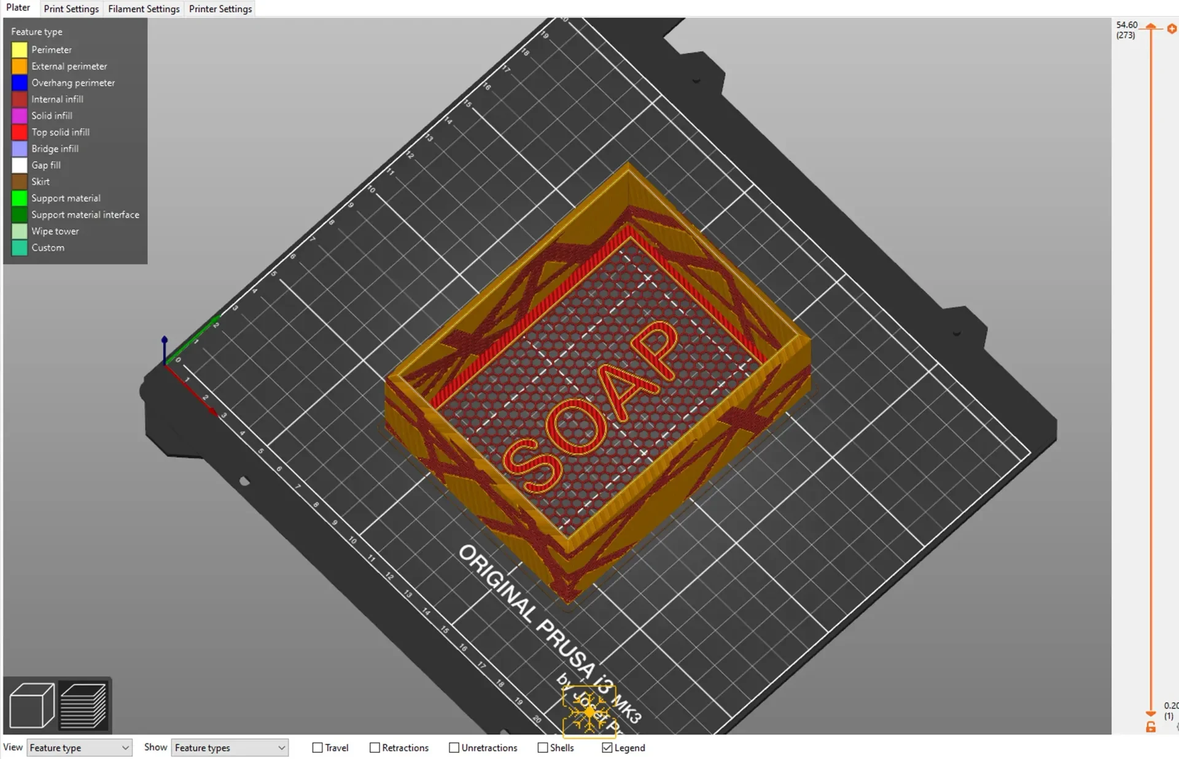Click the red Top solid infill swatch

pos(20,132)
